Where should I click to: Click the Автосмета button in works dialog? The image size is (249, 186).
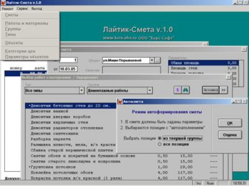point(210,89)
